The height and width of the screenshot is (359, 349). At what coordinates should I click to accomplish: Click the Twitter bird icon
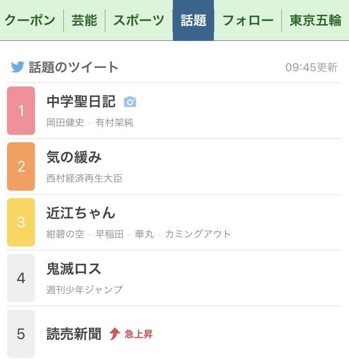17,67
